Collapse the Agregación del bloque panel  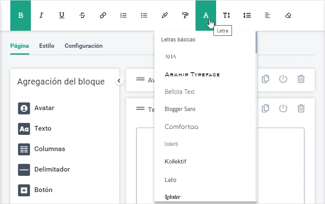(x=119, y=81)
